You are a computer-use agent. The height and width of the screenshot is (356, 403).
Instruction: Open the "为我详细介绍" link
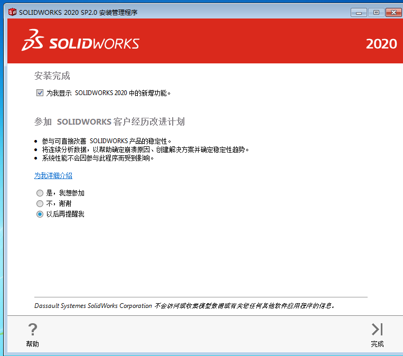pyautogui.click(x=53, y=175)
